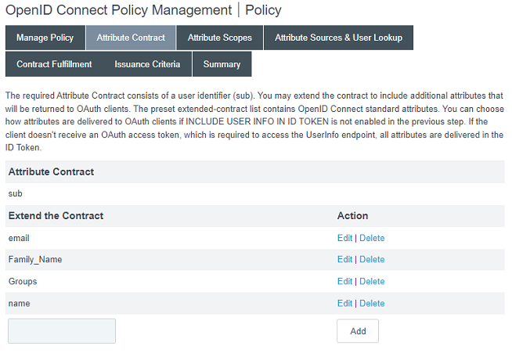Click the Add button
This screenshot has width=512, height=353.
click(x=358, y=331)
